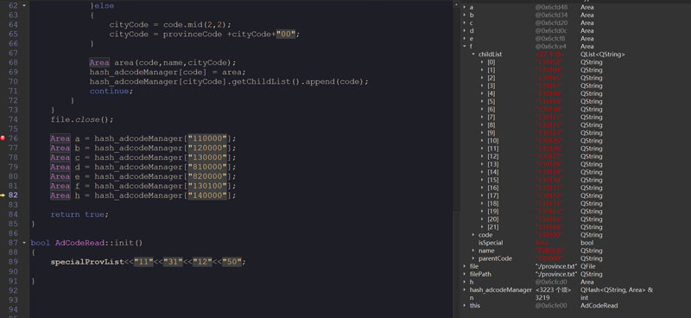Collapse variable f in the locals tree

pyautogui.click(x=465, y=47)
